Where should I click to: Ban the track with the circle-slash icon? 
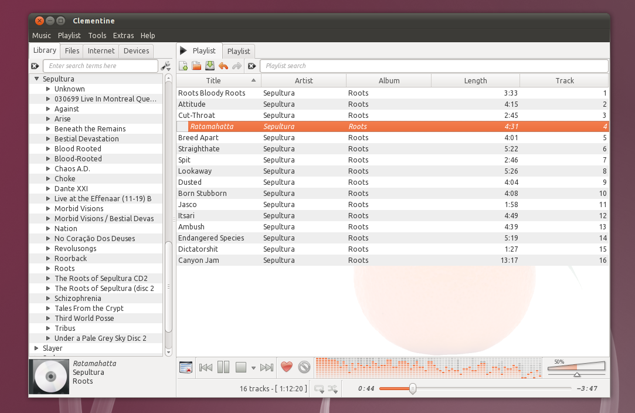[x=304, y=367]
